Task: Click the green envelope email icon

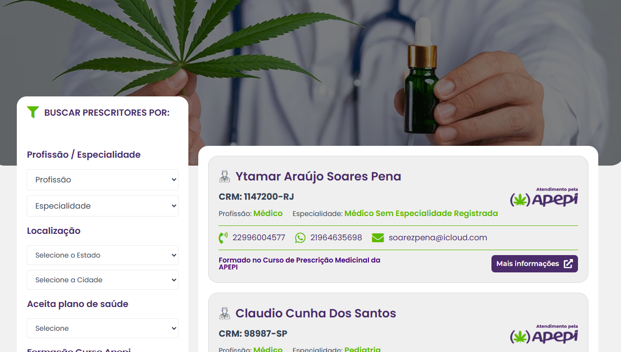Action: coord(378,238)
